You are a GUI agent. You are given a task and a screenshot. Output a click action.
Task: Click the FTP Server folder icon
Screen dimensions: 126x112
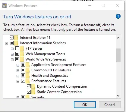[22, 48]
